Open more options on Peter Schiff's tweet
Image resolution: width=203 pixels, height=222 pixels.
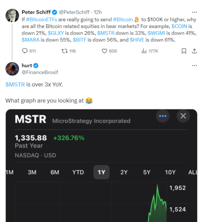click(x=194, y=12)
